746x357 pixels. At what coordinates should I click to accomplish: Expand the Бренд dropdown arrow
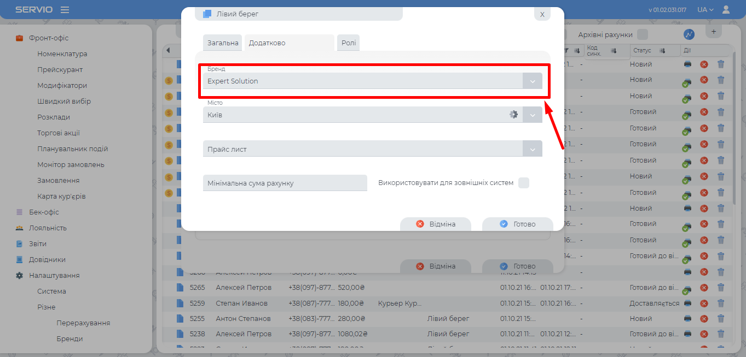pyautogui.click(x=533, y=81)
